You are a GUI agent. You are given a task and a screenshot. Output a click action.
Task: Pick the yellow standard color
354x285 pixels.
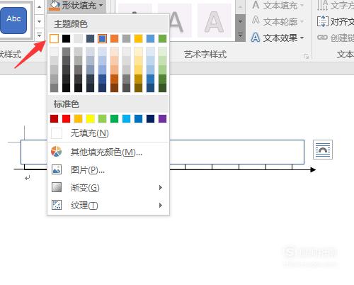pos(90,118)
